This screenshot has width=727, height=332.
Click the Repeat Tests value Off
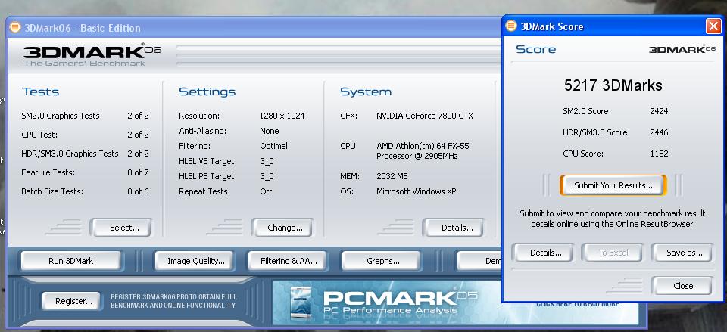click(266, 191)
